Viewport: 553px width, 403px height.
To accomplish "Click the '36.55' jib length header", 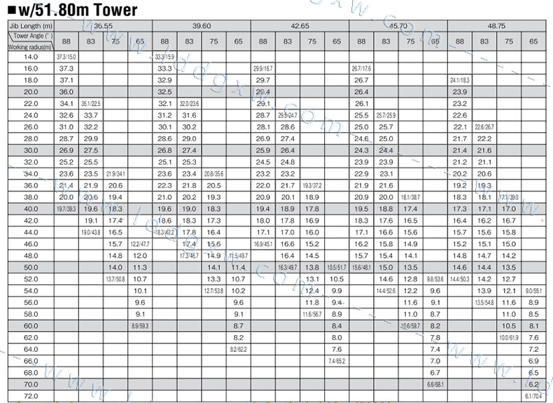I will tap(104, 26).
